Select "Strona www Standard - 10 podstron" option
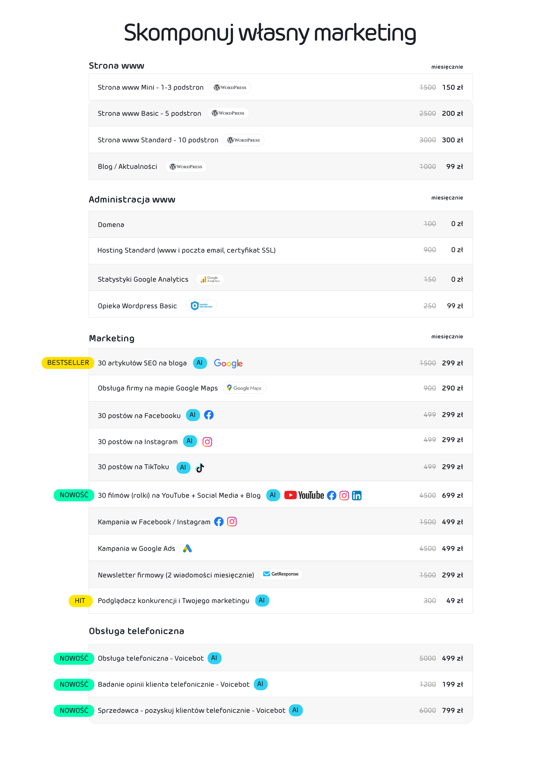Screen dimensions: 534x780 158,140
